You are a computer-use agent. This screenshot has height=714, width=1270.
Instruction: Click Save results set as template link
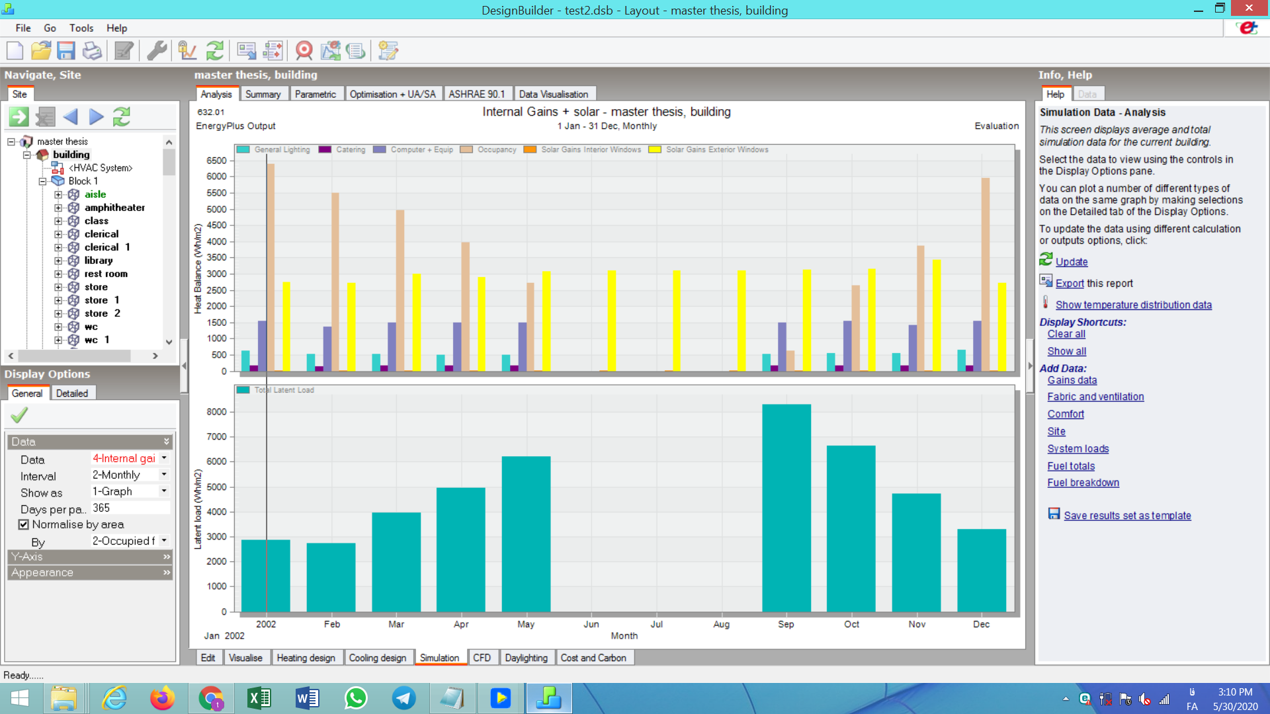coord(1127,516)
